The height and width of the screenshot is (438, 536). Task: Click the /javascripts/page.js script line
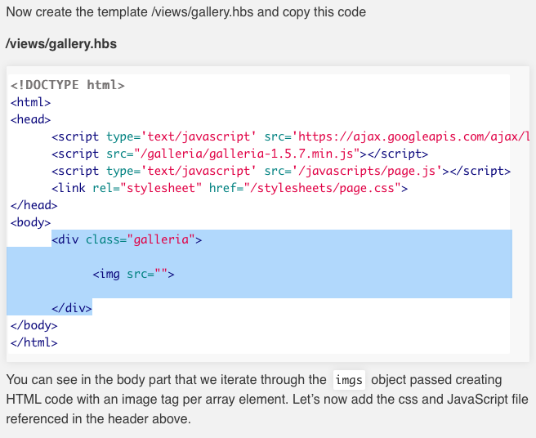[x=281, y=171]
